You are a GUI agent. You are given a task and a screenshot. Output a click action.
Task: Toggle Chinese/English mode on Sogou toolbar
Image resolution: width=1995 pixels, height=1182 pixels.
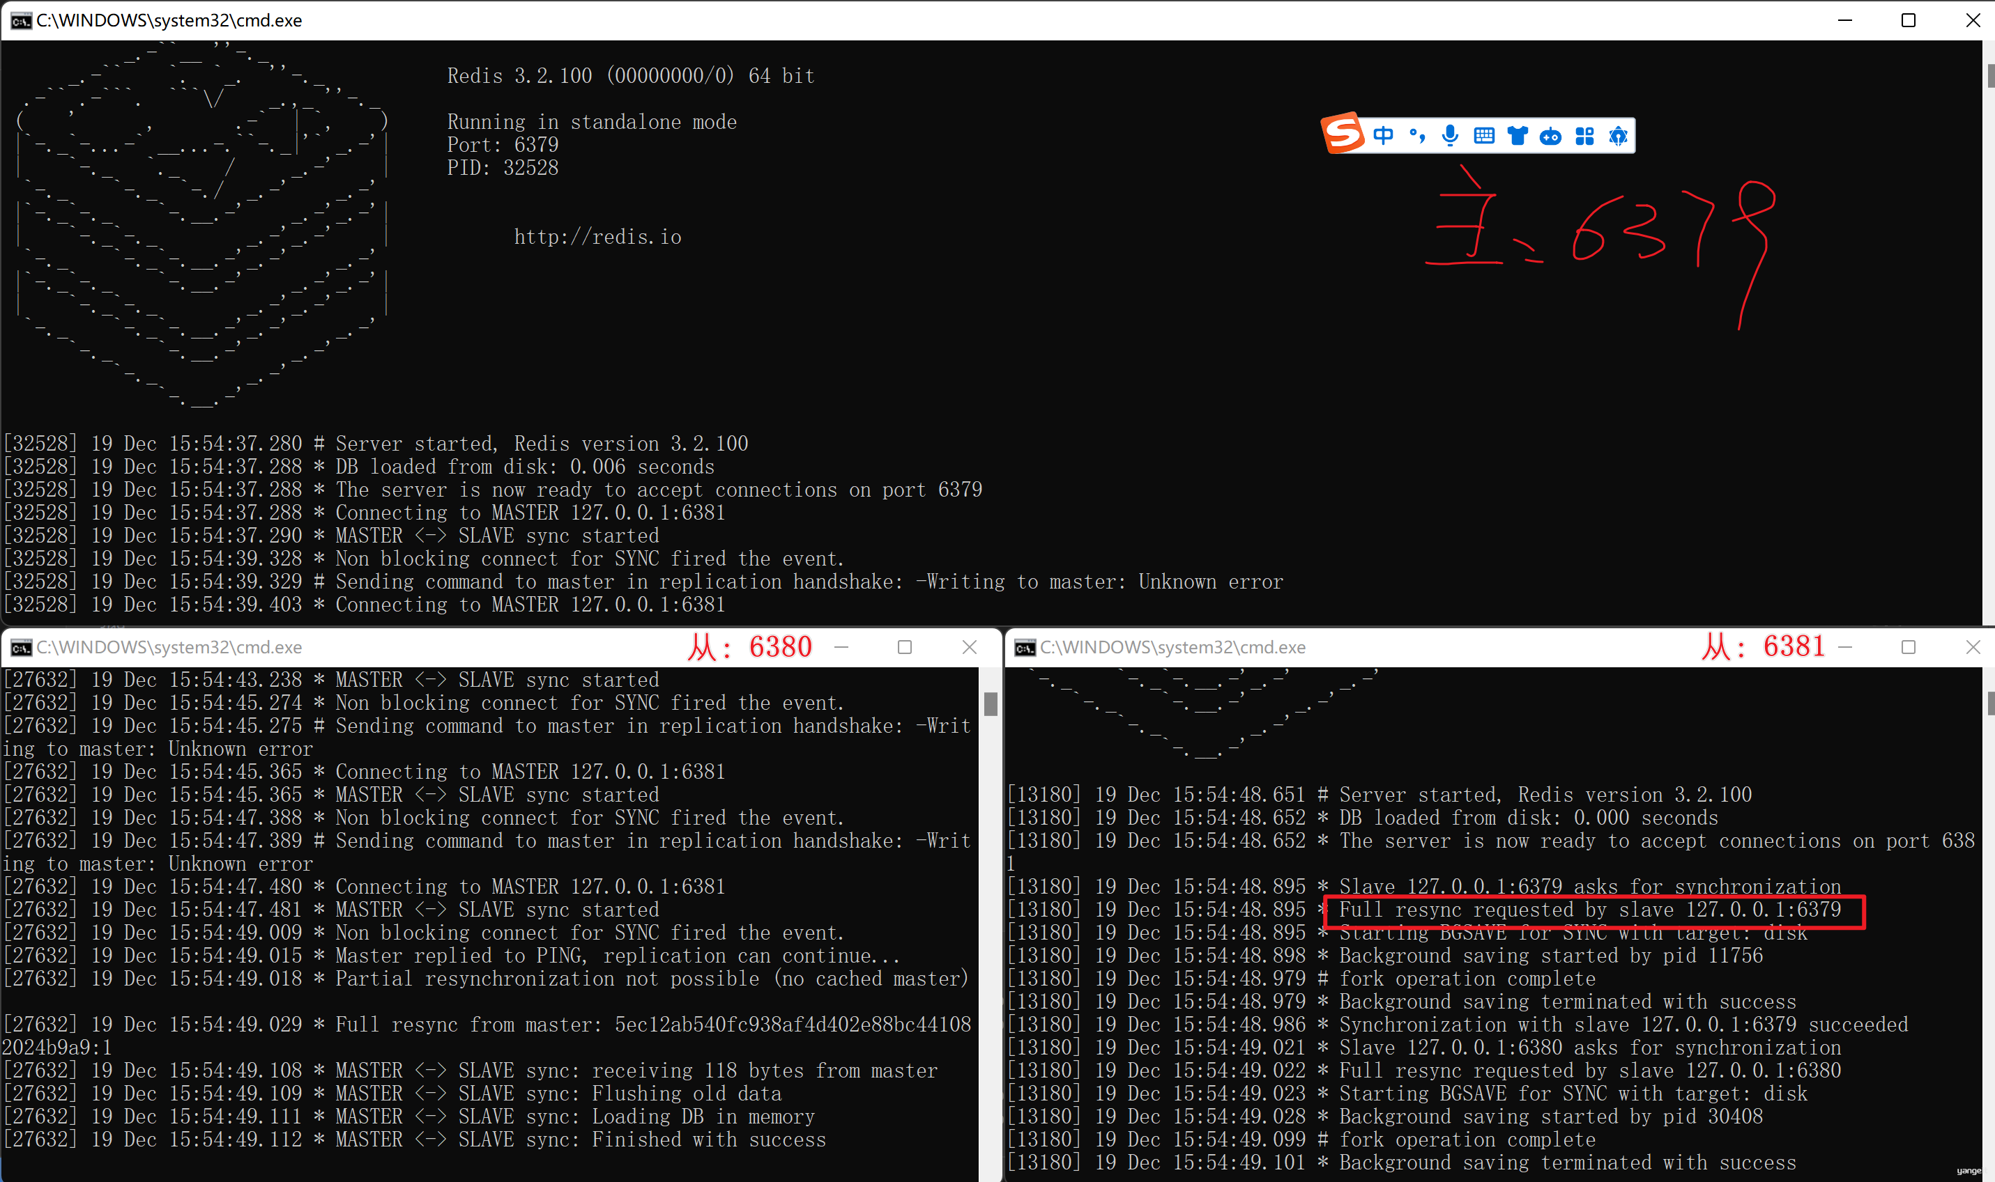1383,135
